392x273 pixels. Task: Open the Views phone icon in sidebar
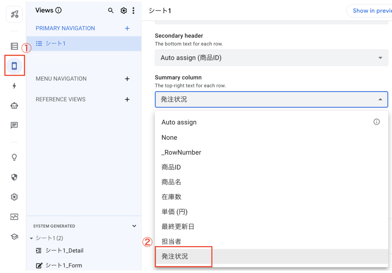pos(14,66)
